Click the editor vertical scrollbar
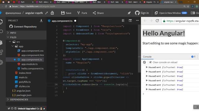 139,49
